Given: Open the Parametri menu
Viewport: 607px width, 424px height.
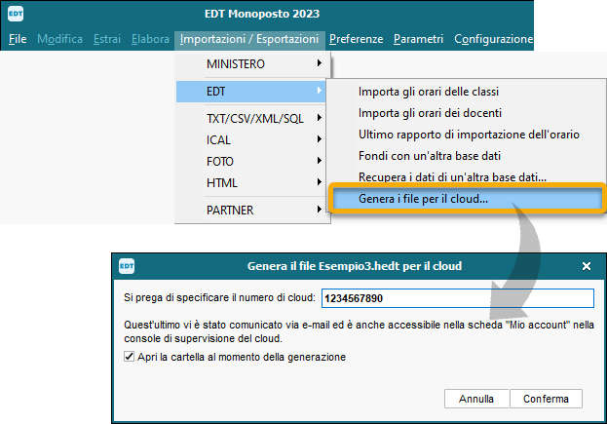Looking at the screenshot, I should (419, 39).
